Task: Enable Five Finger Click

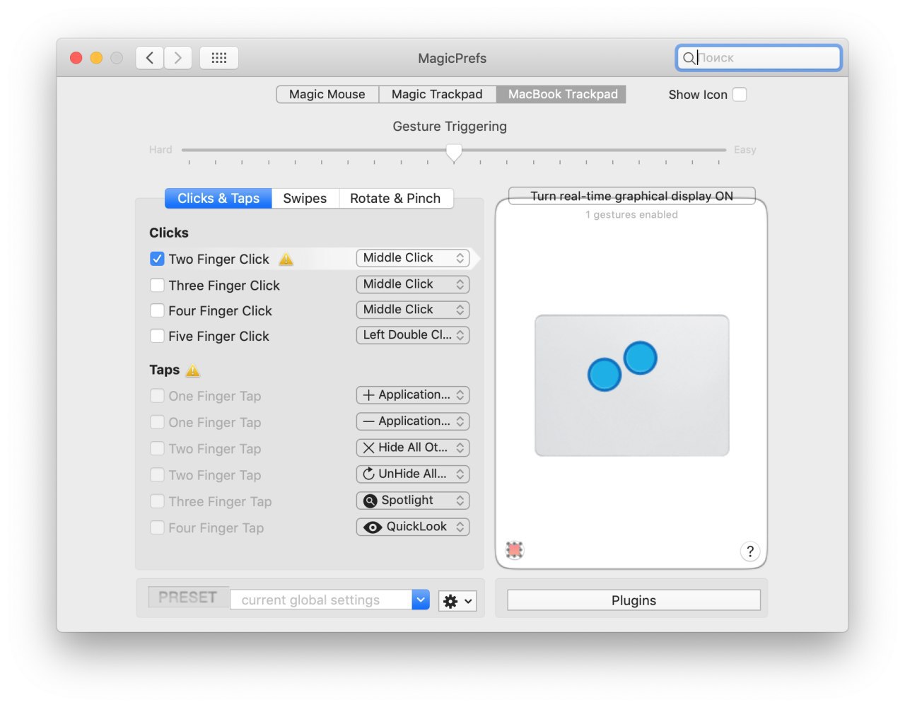Action: (157, 337)
